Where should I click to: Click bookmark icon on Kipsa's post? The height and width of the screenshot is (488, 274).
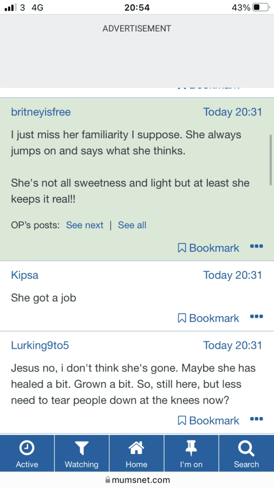[x=182, y=318]
